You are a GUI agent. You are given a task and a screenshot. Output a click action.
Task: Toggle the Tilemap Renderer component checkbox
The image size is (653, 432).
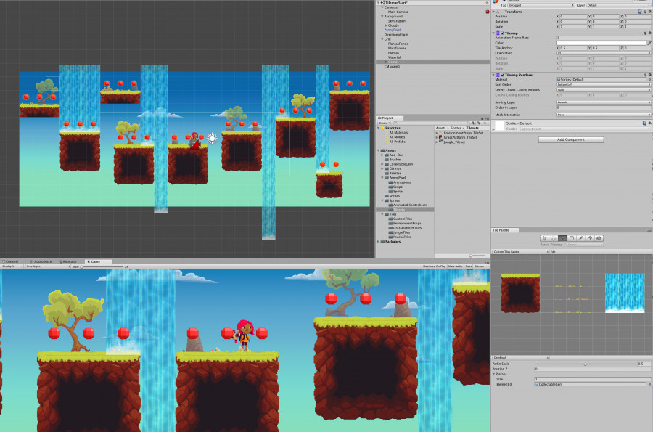[503, 75]
